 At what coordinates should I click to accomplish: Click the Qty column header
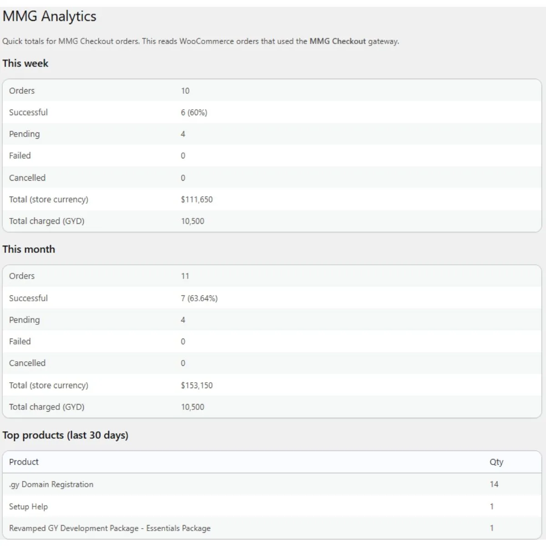point(496,462)
